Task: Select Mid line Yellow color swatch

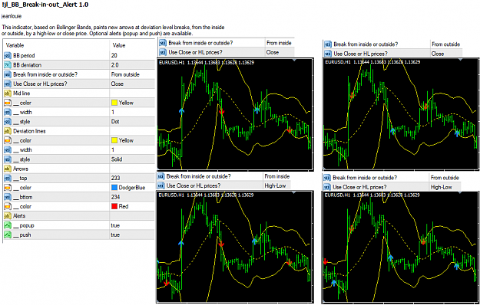Action: point(114,103)
